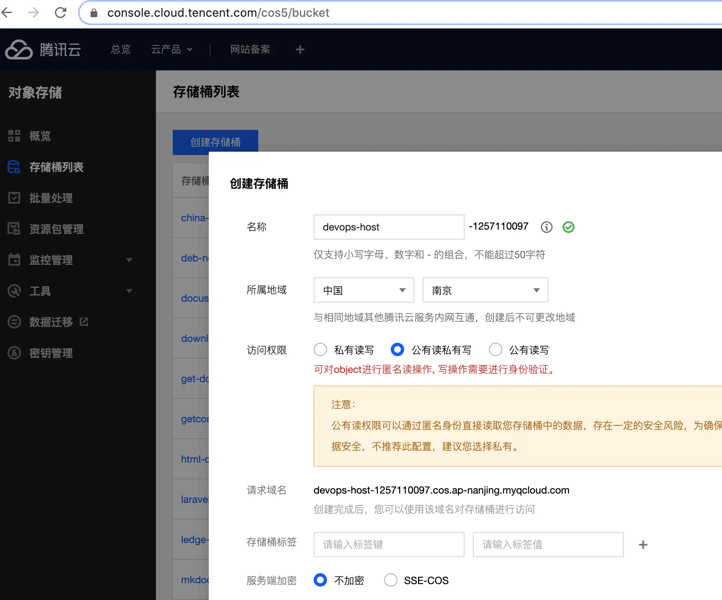Choose 公有读写 public read/write access
Viewport: 722px width, 600px height.
(x=496, y=349)
